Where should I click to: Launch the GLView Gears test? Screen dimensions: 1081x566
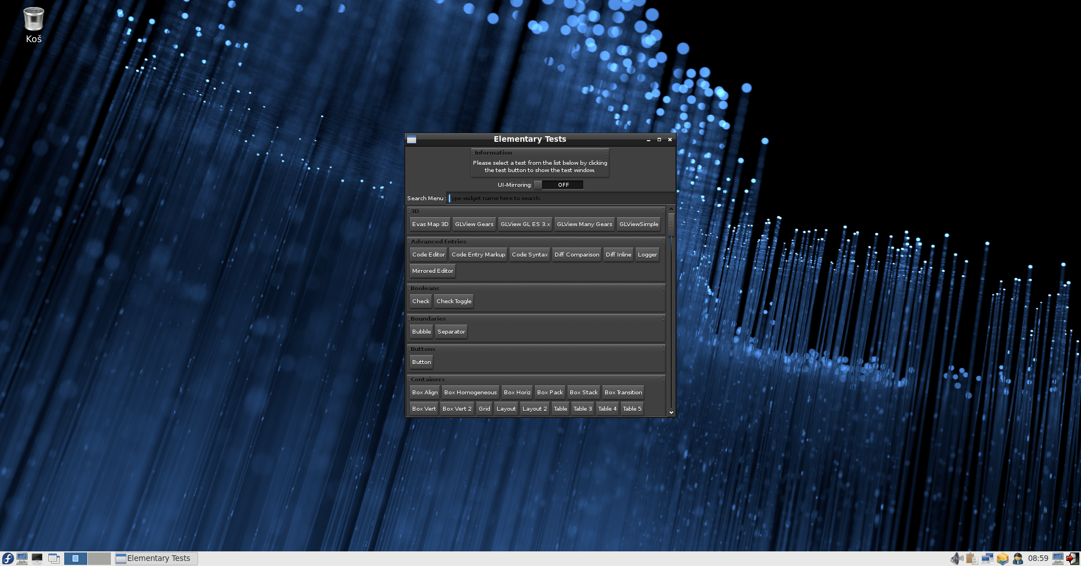point(474,224)
